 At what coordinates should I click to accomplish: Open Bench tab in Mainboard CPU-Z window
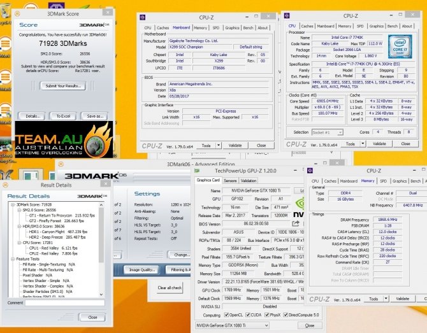tap(248, 28)
